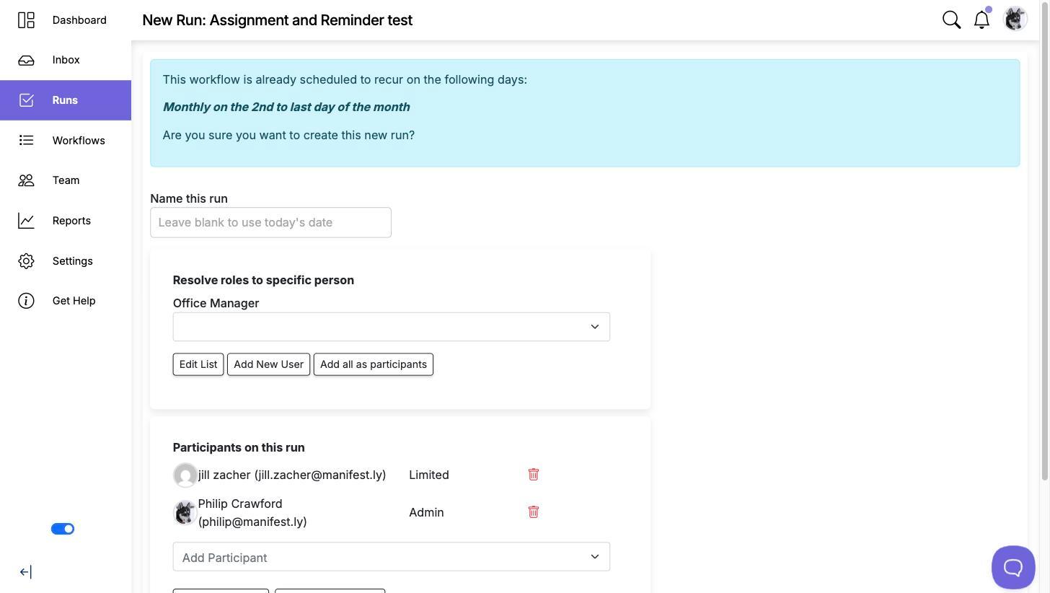Click the Edit List button

[198, 364]
